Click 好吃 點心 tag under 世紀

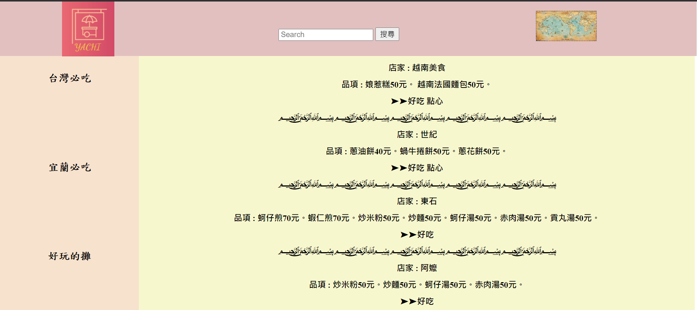coord(417,168)
